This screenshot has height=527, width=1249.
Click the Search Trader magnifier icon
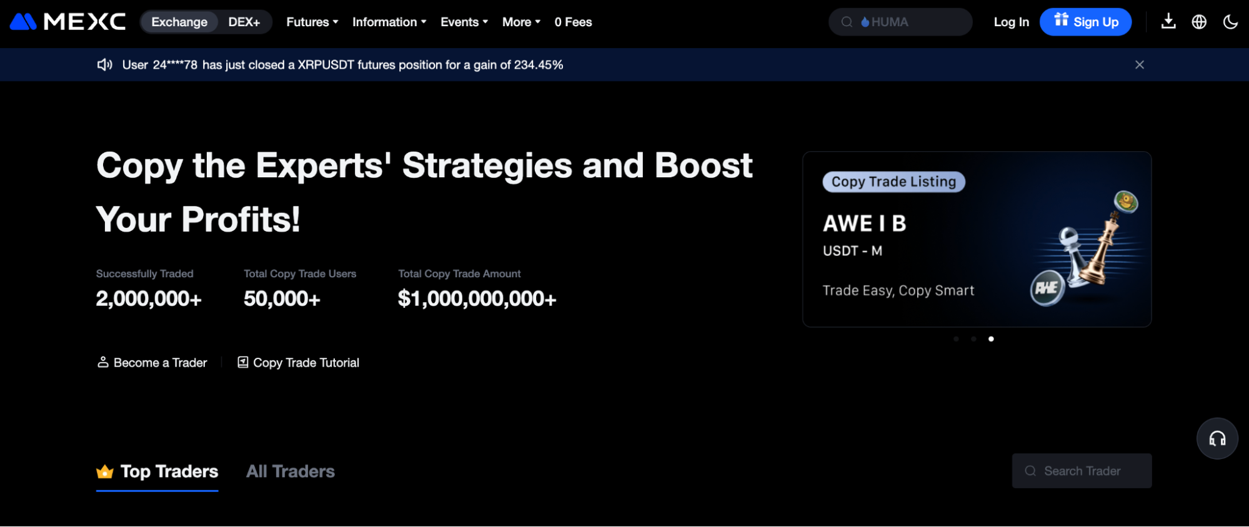pyautogui.click(x=1030, y=471)
